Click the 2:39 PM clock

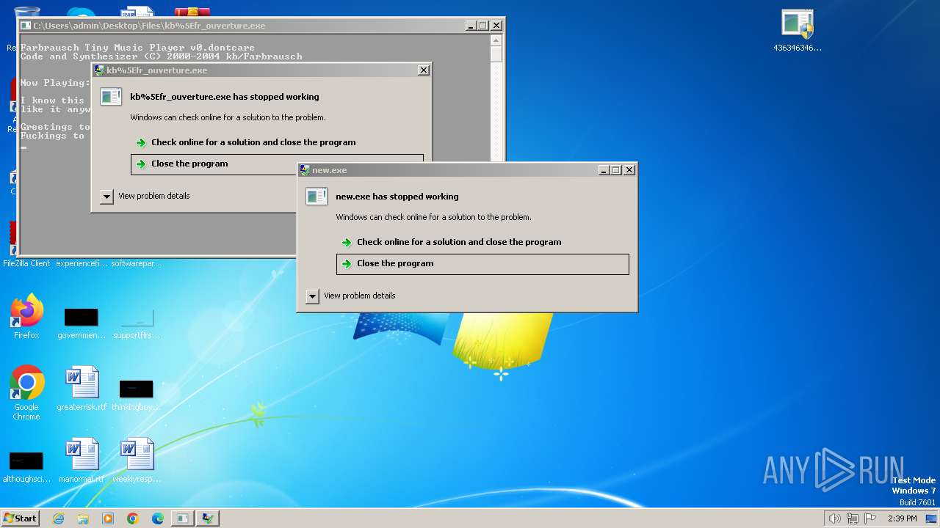coord(902,518)
